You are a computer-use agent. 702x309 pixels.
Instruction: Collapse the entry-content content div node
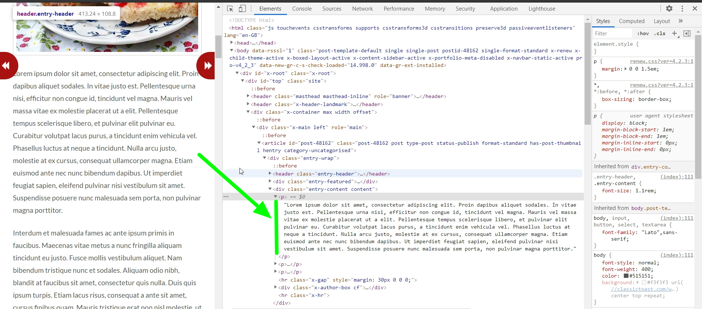point(270,189)
